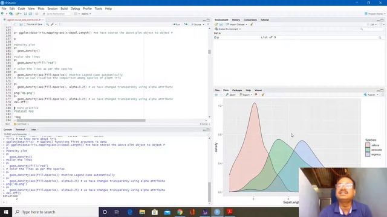Switch to the Jobs tab
This screenshot has width=387, height=217.
[x=34, y=130]
